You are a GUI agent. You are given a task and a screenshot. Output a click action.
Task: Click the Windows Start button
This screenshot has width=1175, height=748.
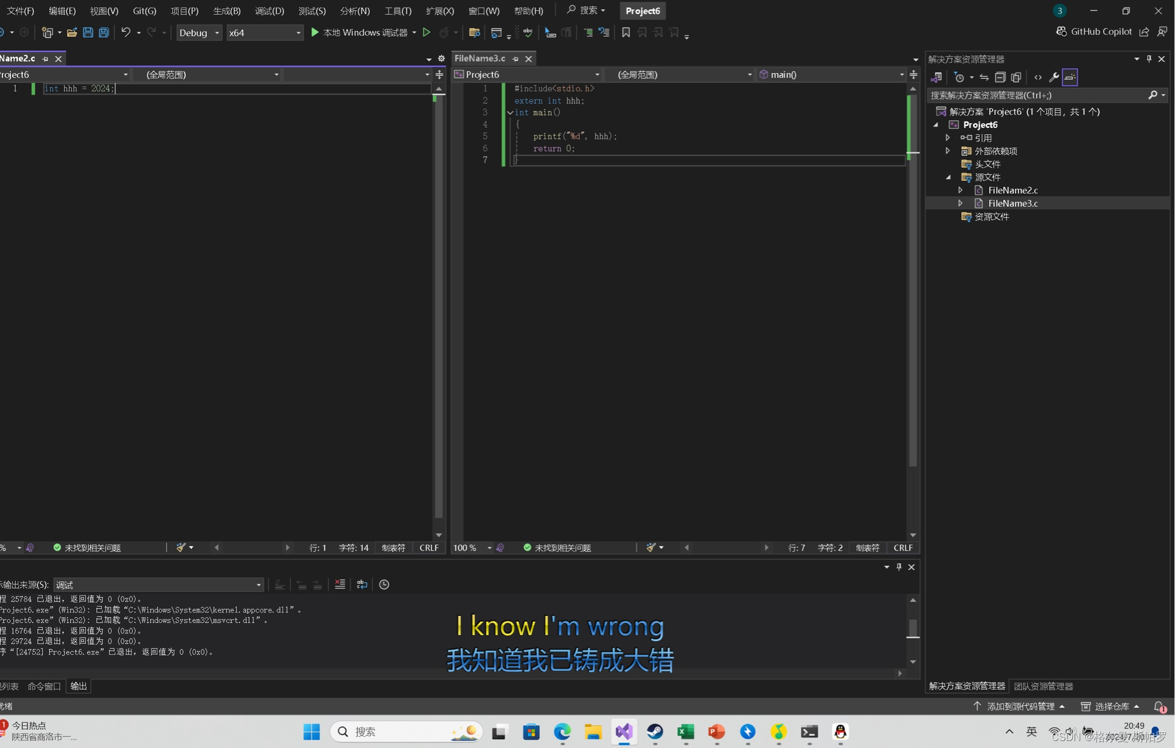tap(311, 732)
